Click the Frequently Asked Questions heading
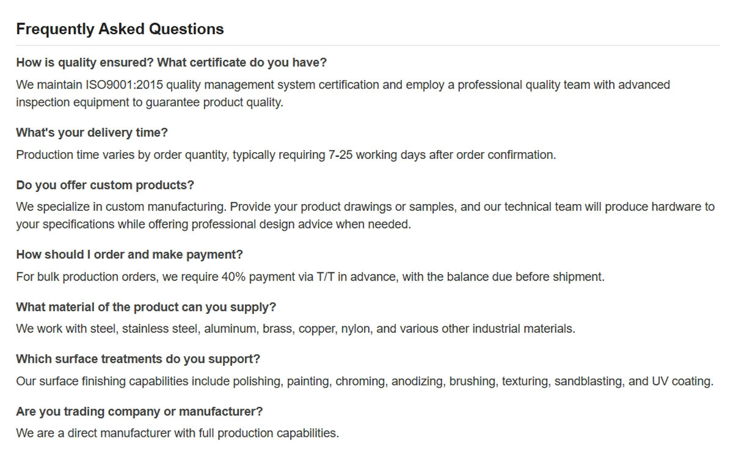Viewport: 733px width, 452px height. point(120,29)
